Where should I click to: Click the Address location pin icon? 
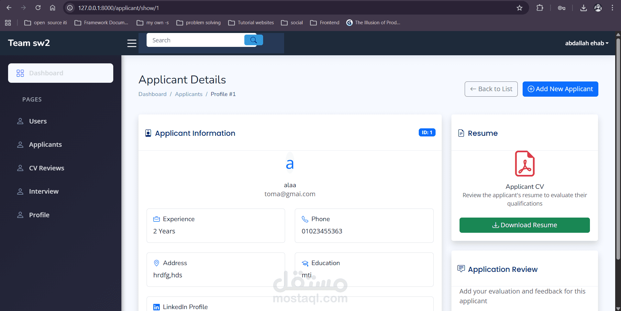point(157,263)
